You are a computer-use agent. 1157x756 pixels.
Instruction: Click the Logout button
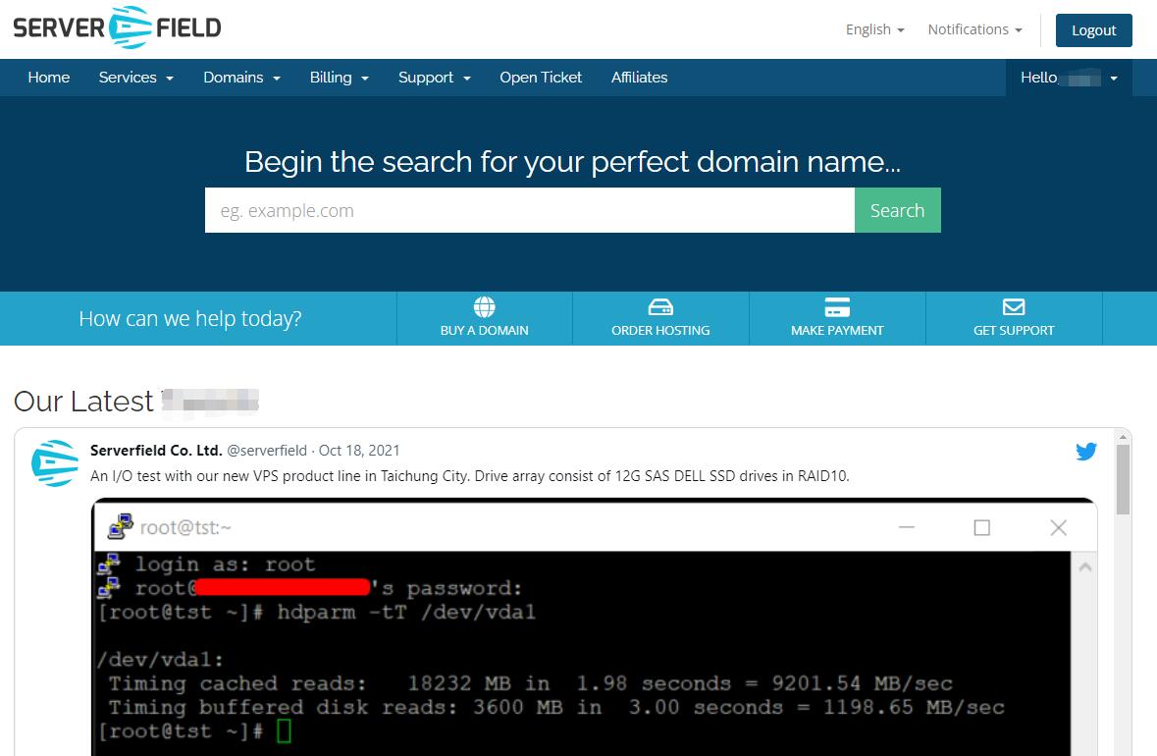click(1093, 30)
